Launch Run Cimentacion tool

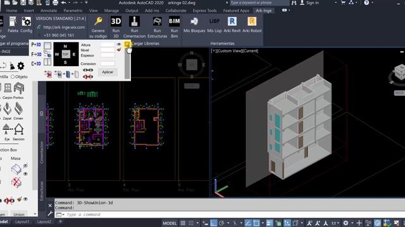[x=134, y=21]
